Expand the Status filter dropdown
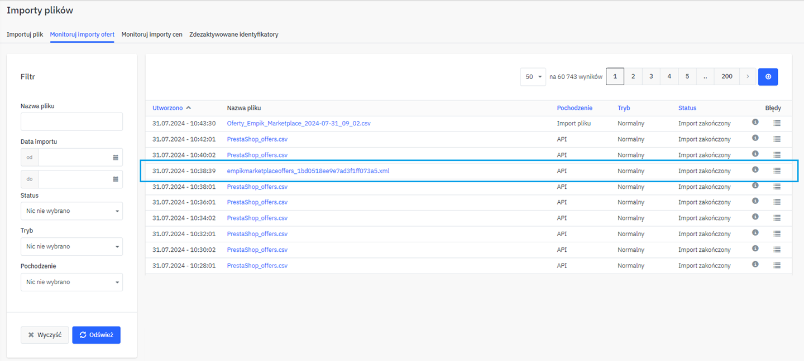Image resolution: width=804 pixels, height=361 pixels. pos(71,211)
